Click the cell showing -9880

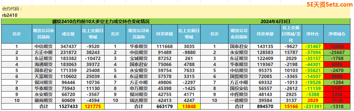point(189,52)
